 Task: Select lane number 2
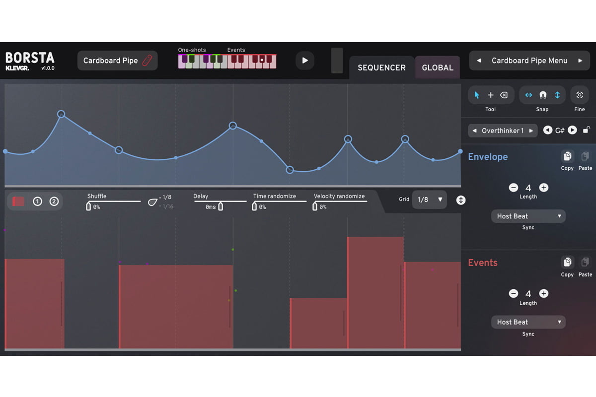pyautogui.click(x=54, y=201)
